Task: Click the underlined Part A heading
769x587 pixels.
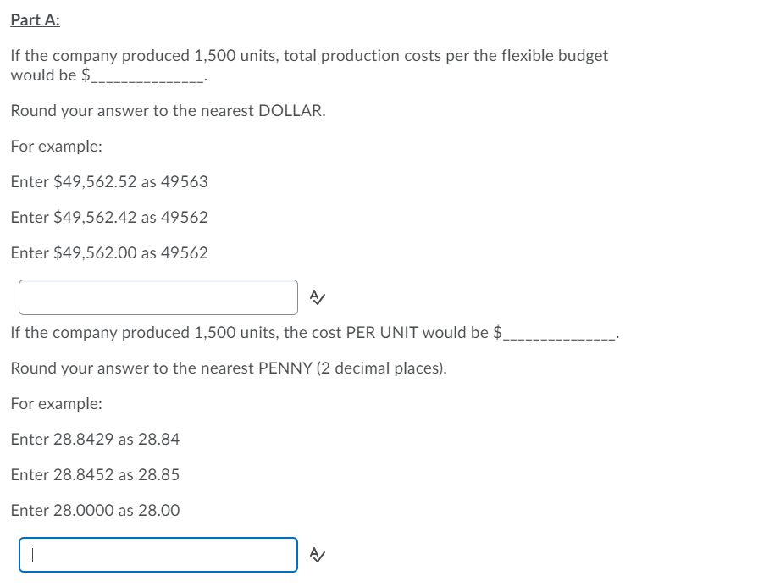Action: click(36, 19)
